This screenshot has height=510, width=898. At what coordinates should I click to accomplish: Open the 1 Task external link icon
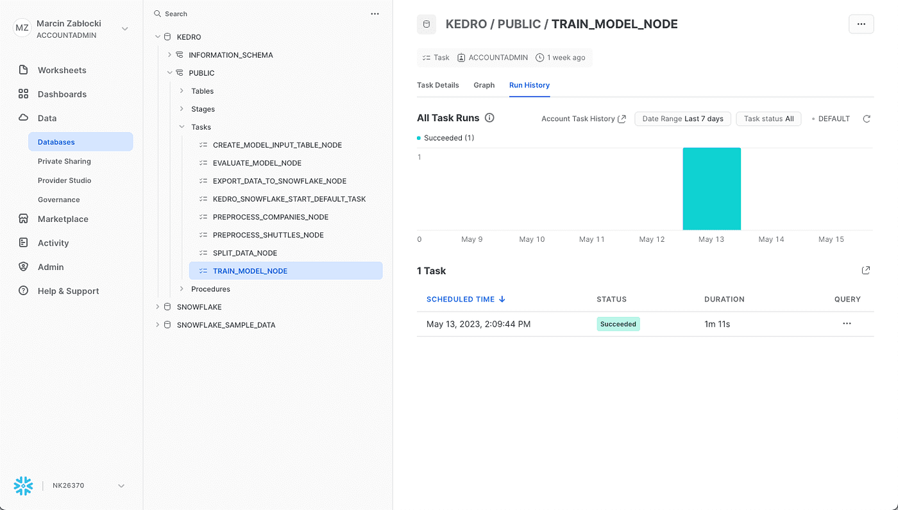tap(866, 271)
